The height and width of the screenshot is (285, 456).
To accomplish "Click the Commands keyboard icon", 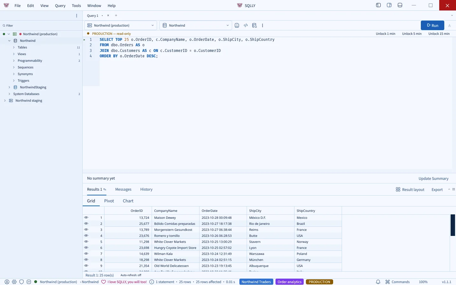I will (388, 282).
